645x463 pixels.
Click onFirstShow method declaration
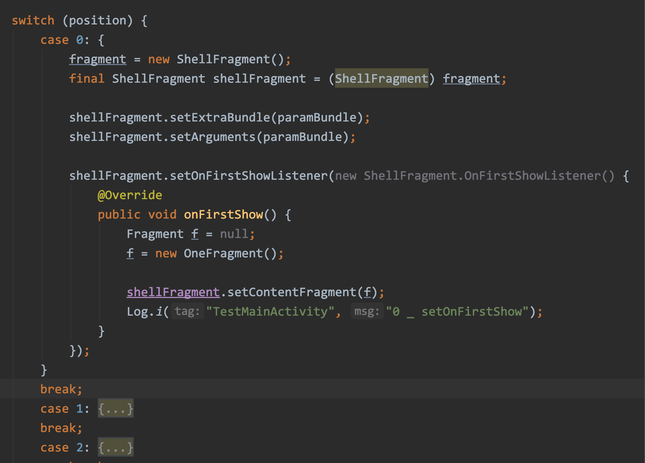pyautogui.click(x=223, y=215)
